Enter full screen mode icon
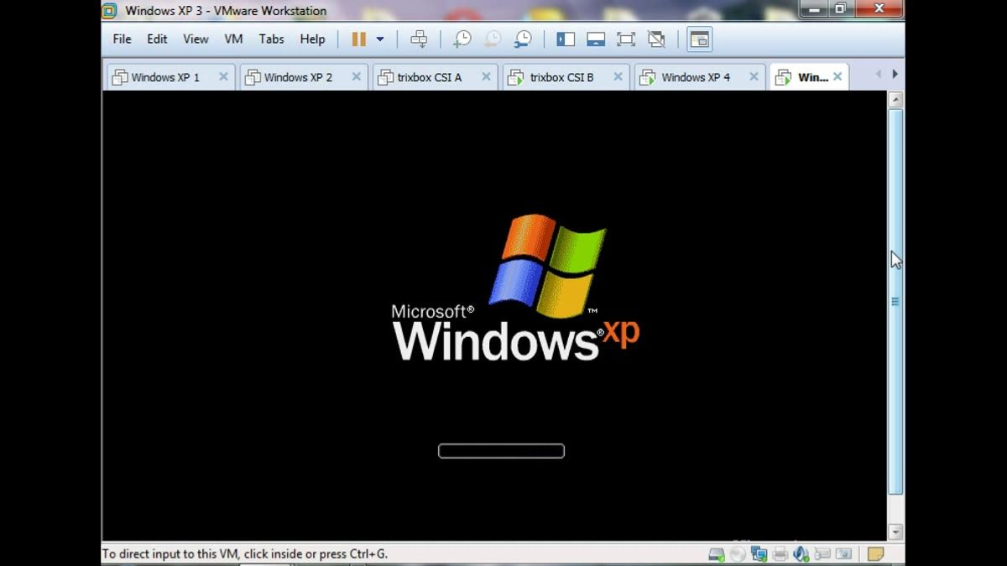Image resolution: width=1007 pixels, height=566 pixels. coord(626,39)
